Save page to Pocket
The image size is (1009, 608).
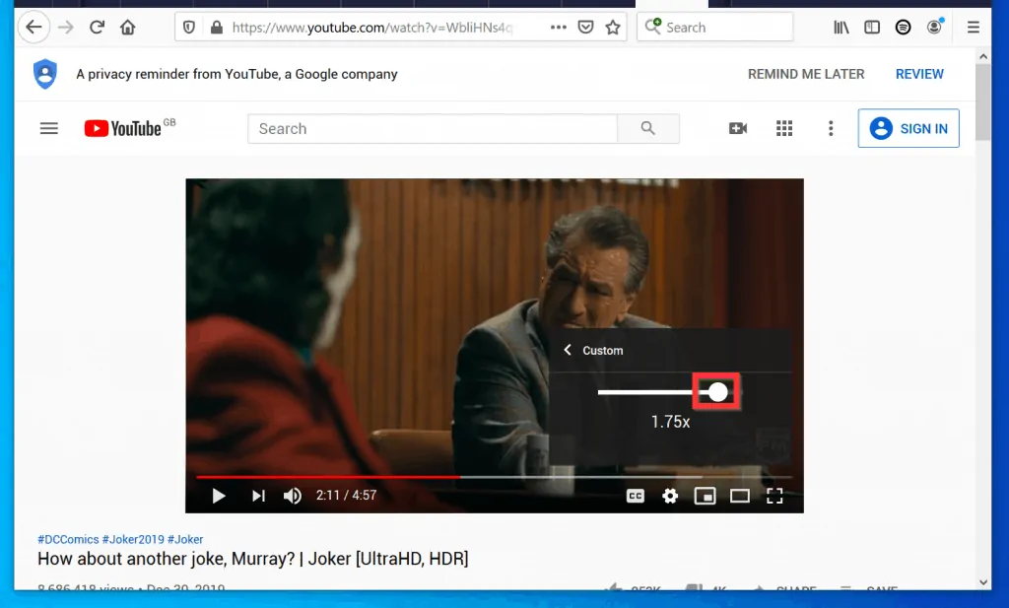pyautogui.click(x=585, y=28)
